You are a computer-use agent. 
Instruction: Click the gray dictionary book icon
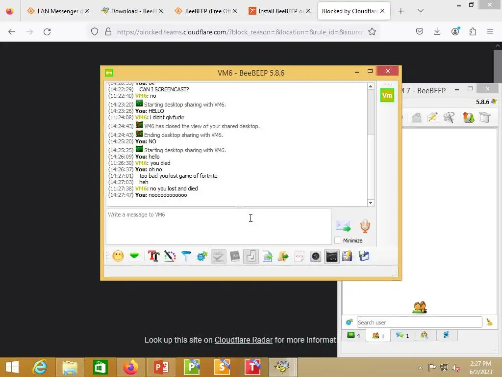235,256
